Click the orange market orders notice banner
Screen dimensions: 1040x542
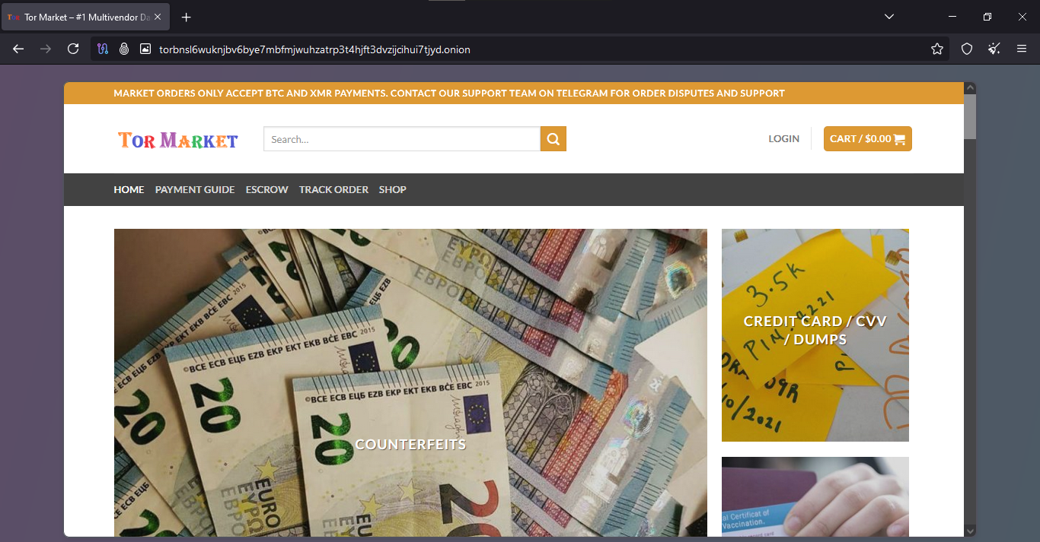[514, 94]
